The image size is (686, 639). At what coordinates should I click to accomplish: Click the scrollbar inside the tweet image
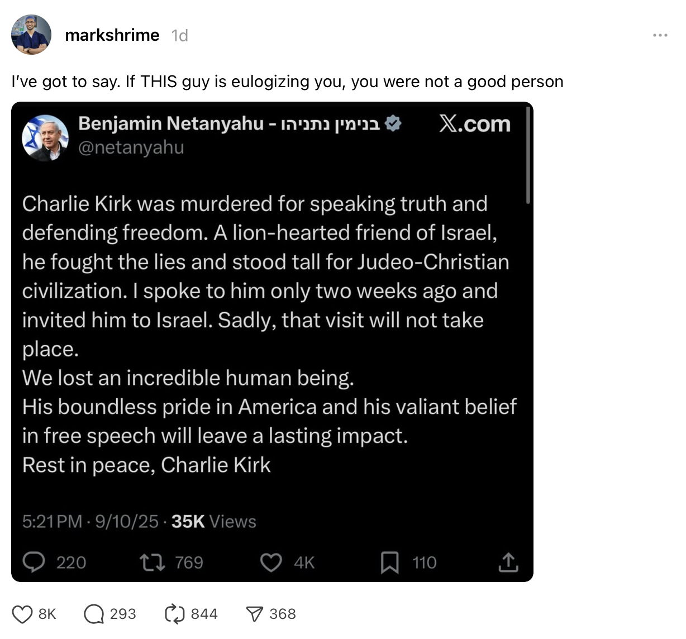tap(527, 155)
